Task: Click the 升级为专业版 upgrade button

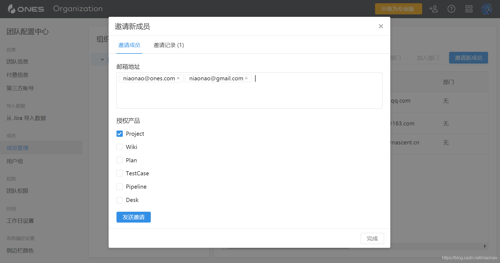Action: (398, 9)
